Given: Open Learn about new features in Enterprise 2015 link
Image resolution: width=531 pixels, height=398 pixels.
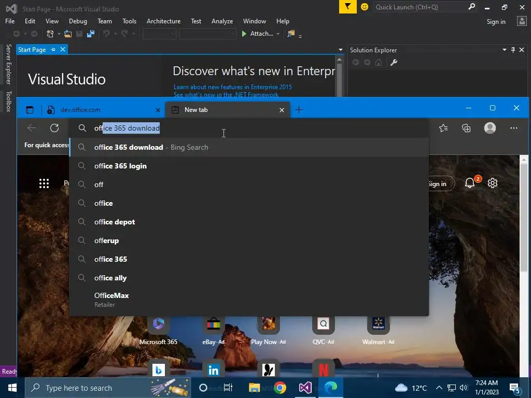Looking at the screenshot, I should pyautogui.click(x=233, y=87).
